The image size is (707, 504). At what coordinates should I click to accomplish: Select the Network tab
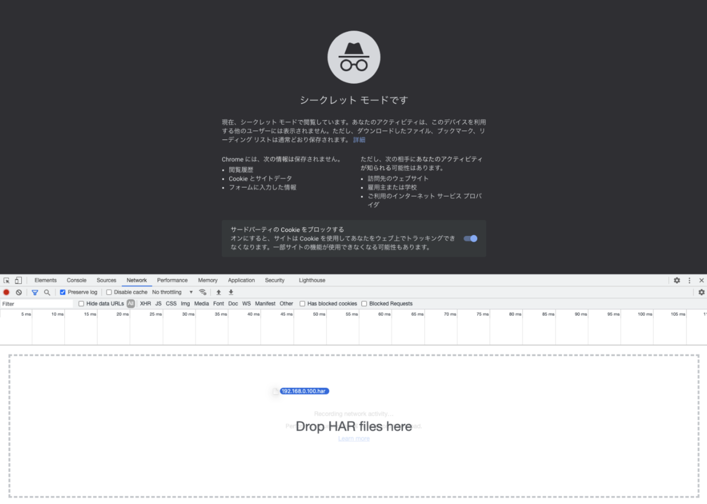(137, 280)
